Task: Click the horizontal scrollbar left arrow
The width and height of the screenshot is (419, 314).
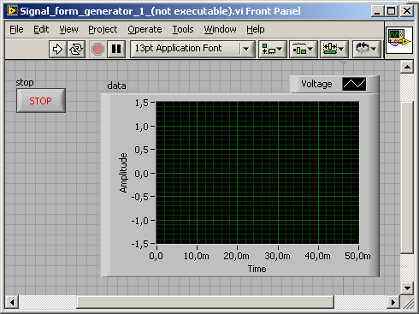Action: 12,302
